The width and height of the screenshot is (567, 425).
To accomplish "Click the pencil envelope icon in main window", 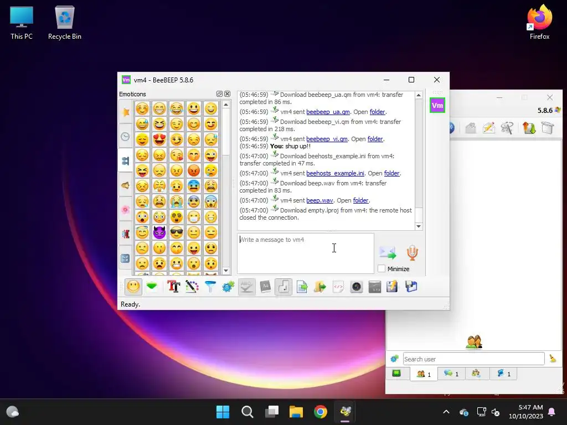I will point(488,128).
